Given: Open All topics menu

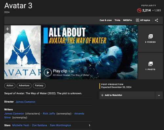Looking at the screenshot, I should tap(143, 20).
